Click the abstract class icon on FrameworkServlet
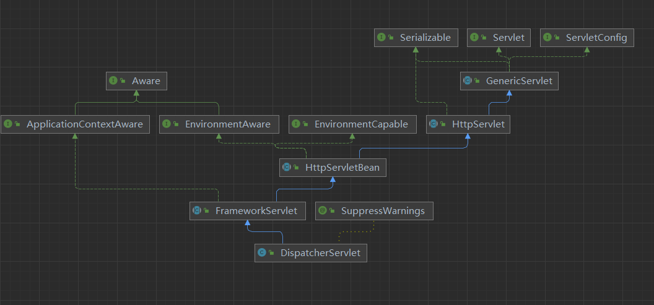The width and height of the screenshot is (654, 305). [x=197, y=211]
